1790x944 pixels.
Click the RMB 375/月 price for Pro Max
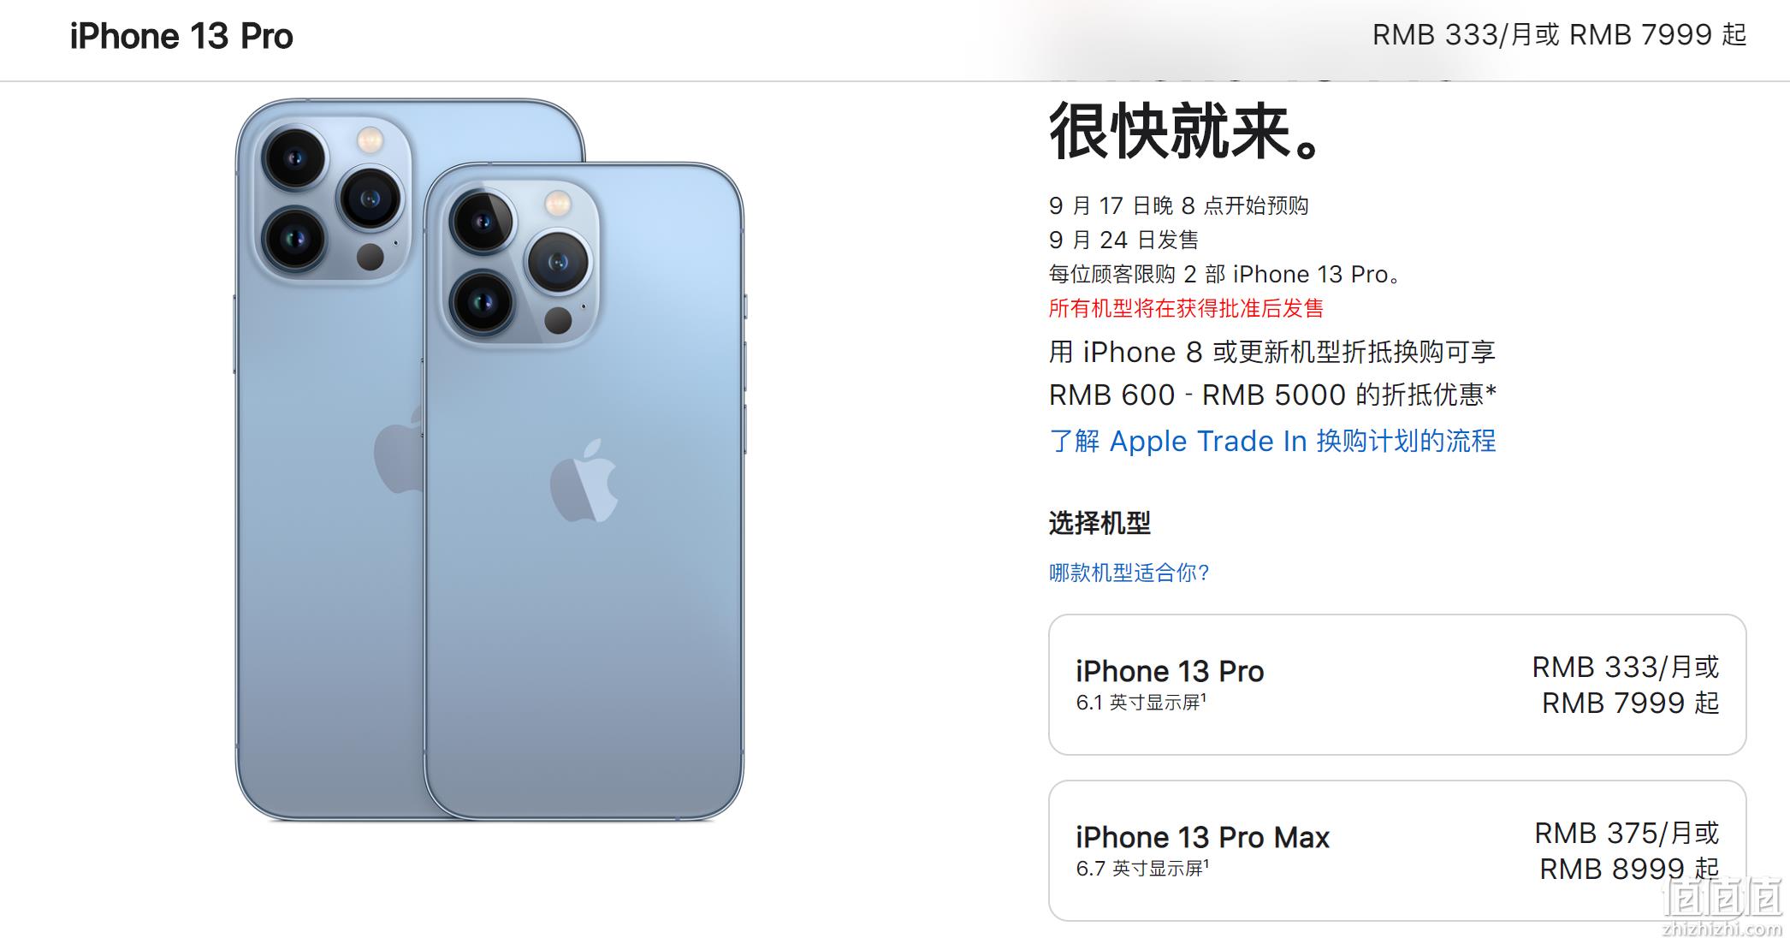(x=1627, y=833)
